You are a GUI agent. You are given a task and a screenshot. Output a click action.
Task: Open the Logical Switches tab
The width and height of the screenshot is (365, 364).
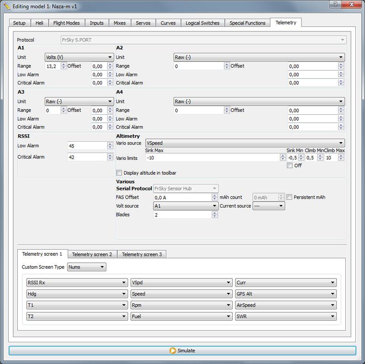point(202,23)
